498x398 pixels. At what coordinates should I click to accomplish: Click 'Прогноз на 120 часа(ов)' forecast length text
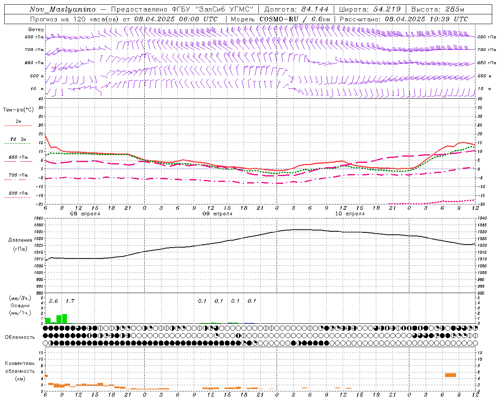coord(75,19)
